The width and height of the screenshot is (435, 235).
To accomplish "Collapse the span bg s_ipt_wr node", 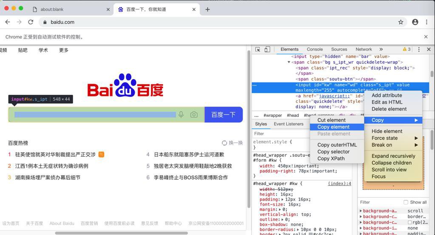I will pyautogui.click(x=289, y=62).
